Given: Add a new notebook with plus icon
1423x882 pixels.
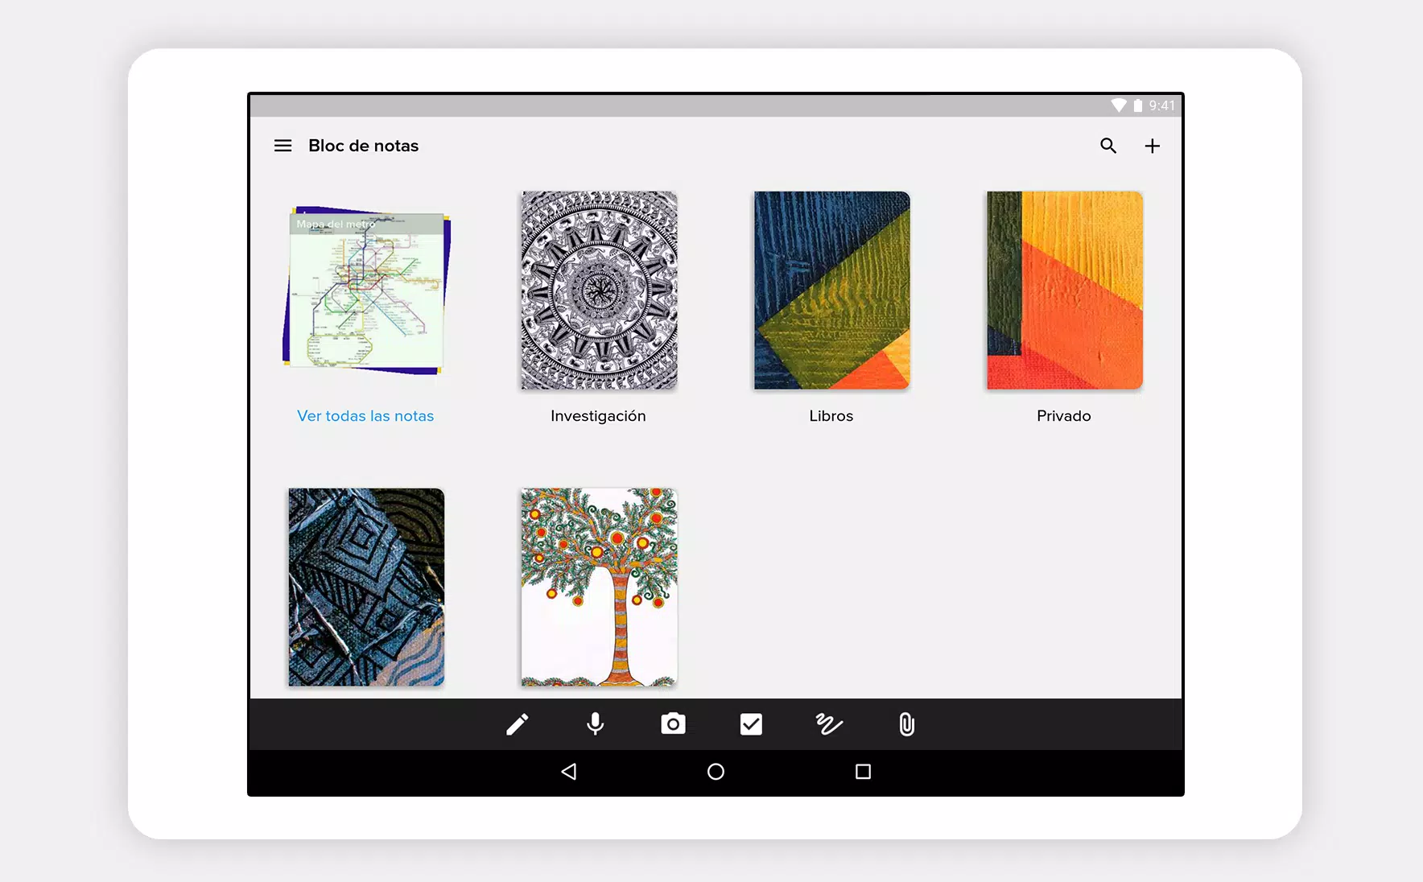Looking at the screenshot, I should [x=1153, y=146].
